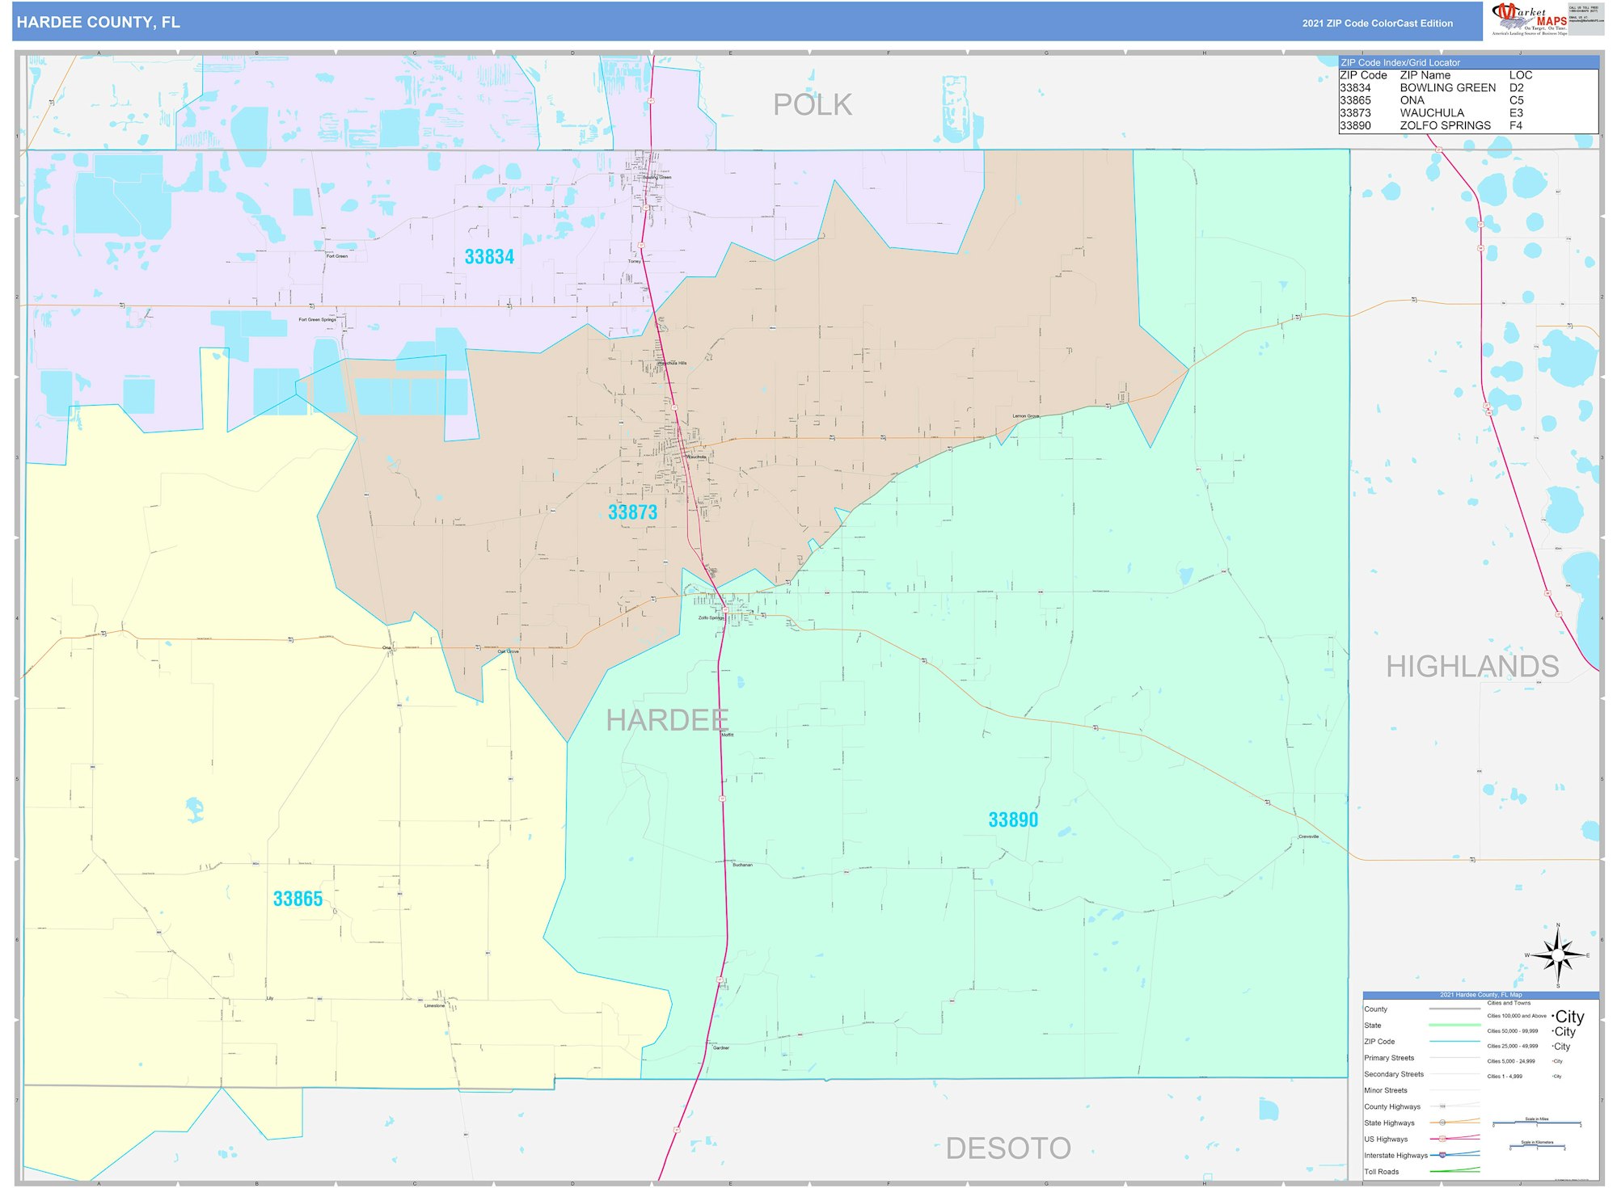Click the compass rose icon
This screenshot has width=1617, height=1188.
coord(1557,956)
